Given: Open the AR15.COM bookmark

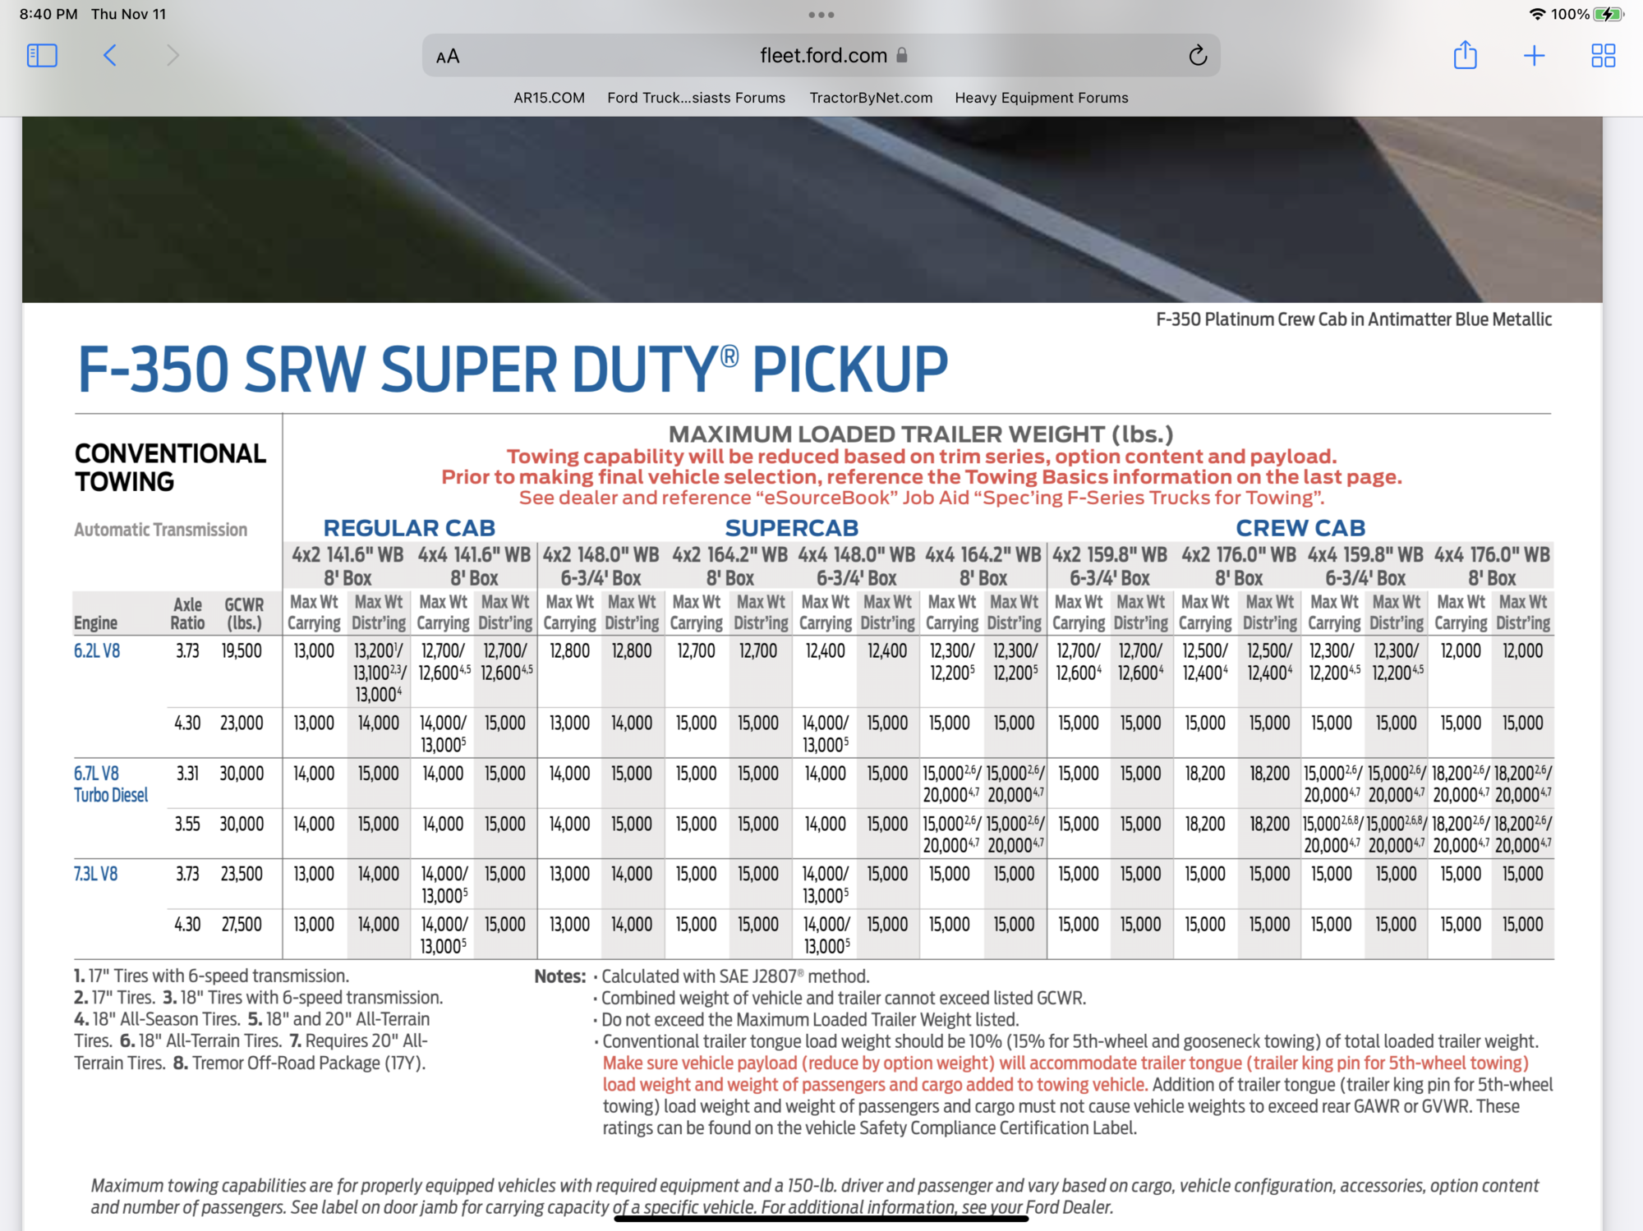Looking at the screenshot, I should click(547, 97).
